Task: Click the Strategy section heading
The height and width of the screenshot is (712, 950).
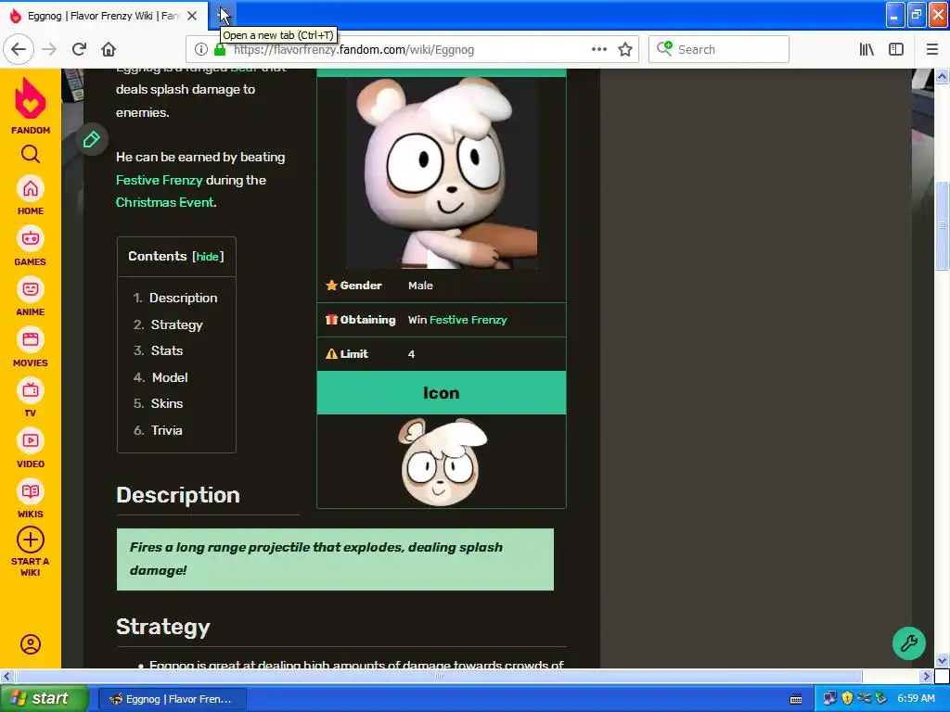Action: coord(163,627)
